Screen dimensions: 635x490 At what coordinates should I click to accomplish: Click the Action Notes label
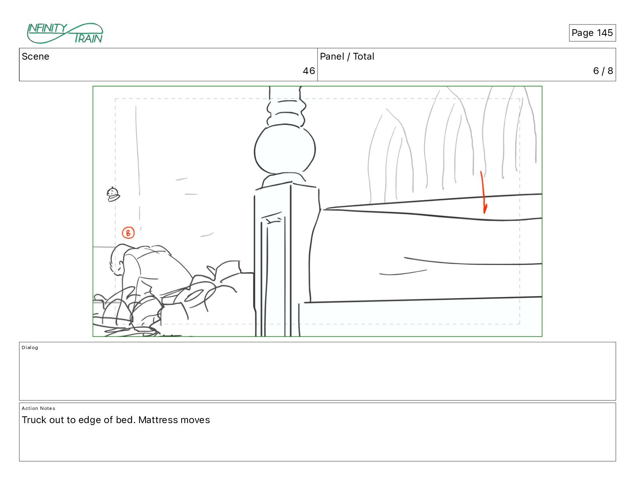point(38,408)
